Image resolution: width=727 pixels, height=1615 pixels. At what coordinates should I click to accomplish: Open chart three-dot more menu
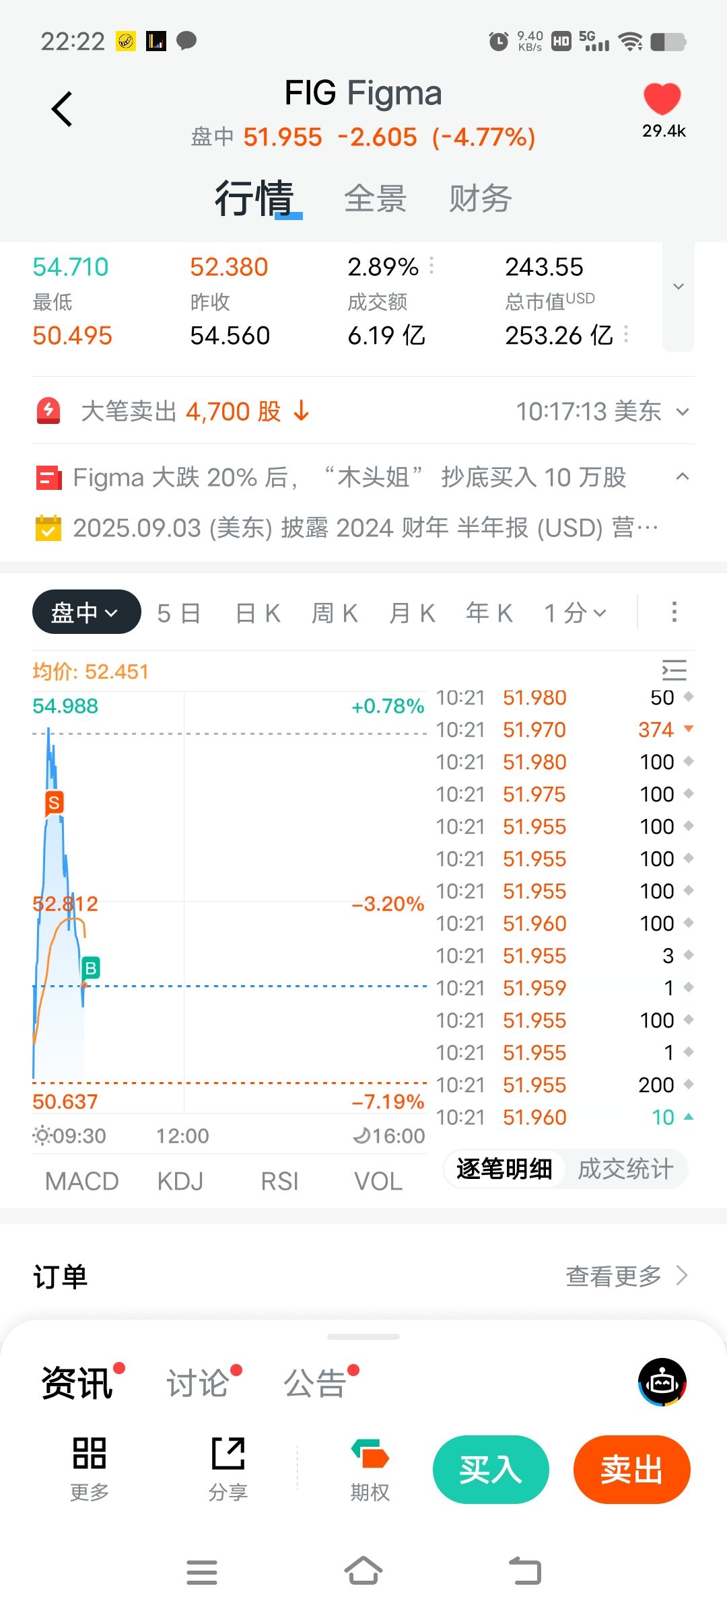pos(674,612)
